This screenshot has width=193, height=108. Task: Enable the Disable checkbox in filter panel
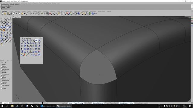pyautogui.click(x=1, y=88)
